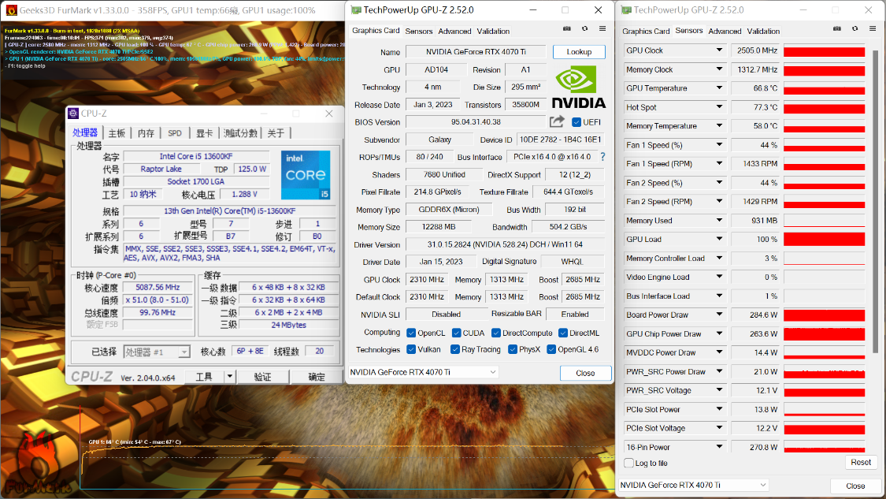Image resolution: width=886 pixels, height=499 pixels.
Task: Open the NVIDIA GeForce RTX 4070 Ti GPU selector
Action: click(x=423, y=372)
